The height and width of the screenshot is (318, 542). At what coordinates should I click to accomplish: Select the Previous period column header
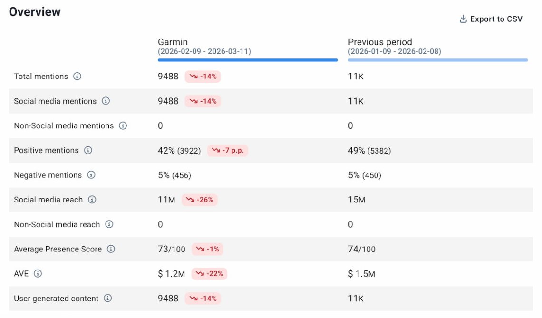coord(380,42)
